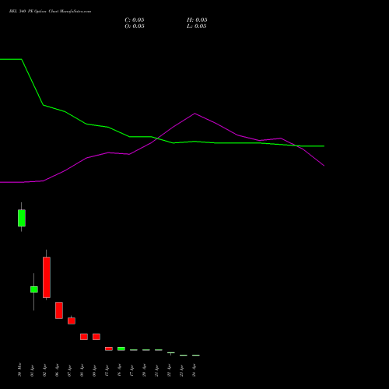Select the open value 'O: 0.05'
The height and width of the screenshot is (389, 389).
[x=135, y=26]
